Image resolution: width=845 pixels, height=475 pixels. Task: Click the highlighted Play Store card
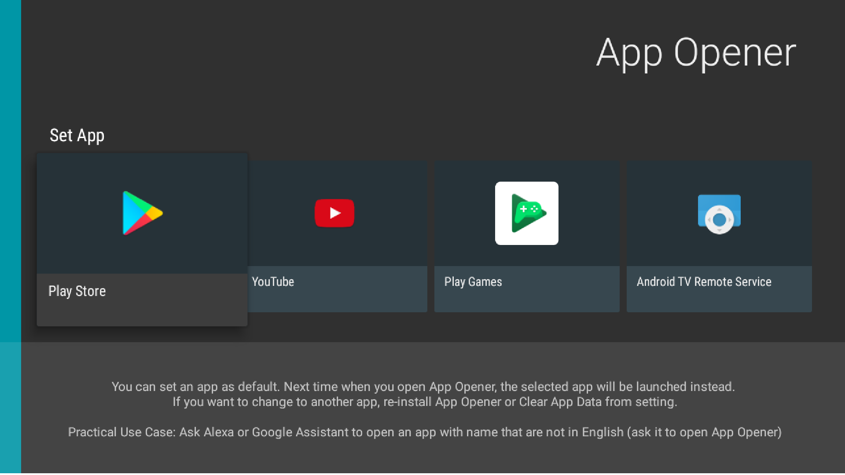point(142,239)
